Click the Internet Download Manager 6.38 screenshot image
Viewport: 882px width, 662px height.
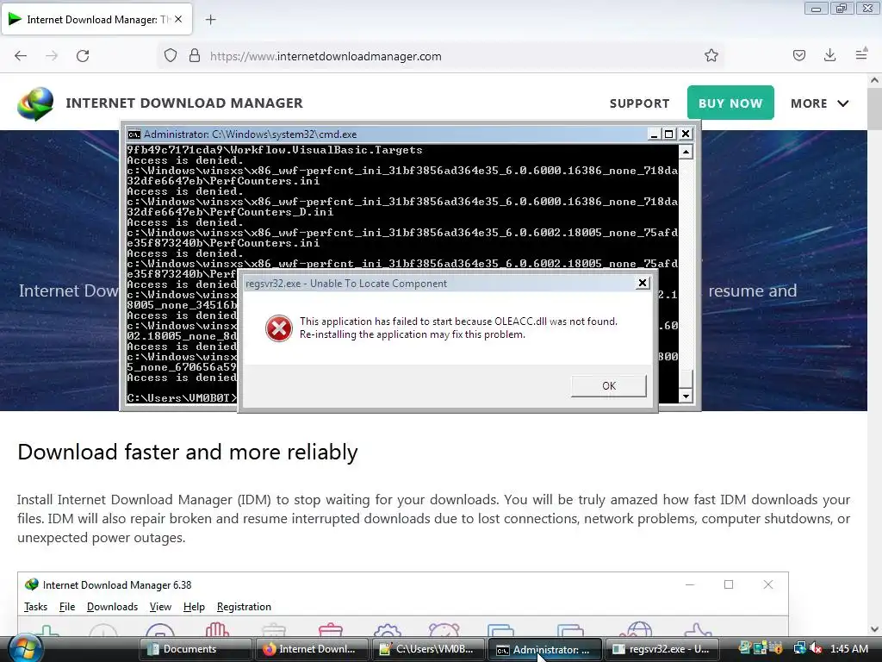[x=403, y=604]
